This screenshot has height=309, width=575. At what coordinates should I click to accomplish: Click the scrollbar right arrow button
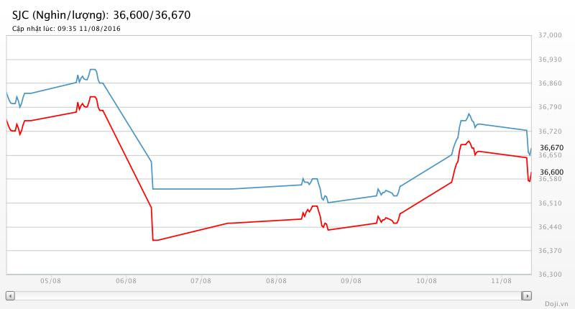[526, 295]
